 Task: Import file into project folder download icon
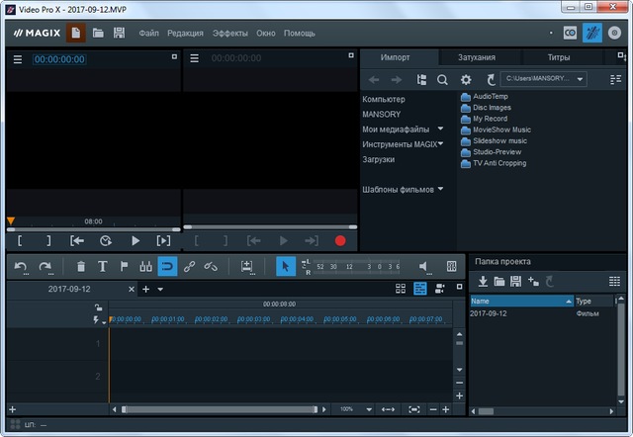coord(483,281)
